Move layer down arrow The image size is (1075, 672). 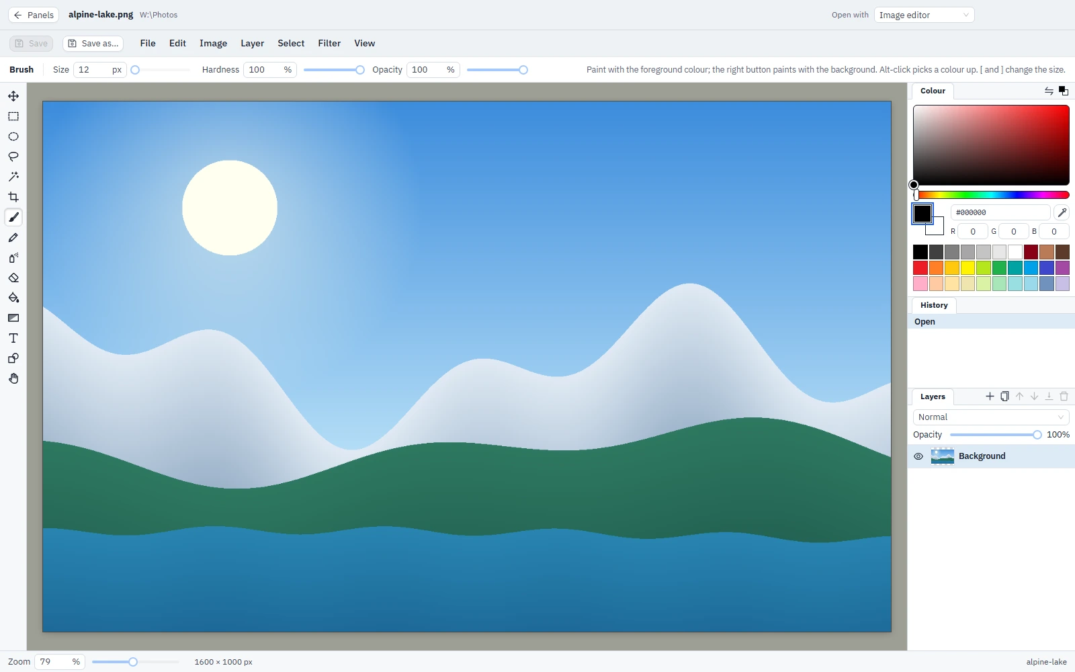coord(1034,396)
